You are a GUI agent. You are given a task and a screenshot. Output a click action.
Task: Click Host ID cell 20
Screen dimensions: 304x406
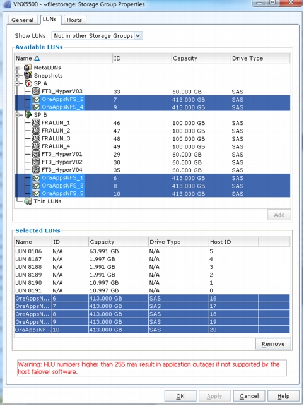233,330
